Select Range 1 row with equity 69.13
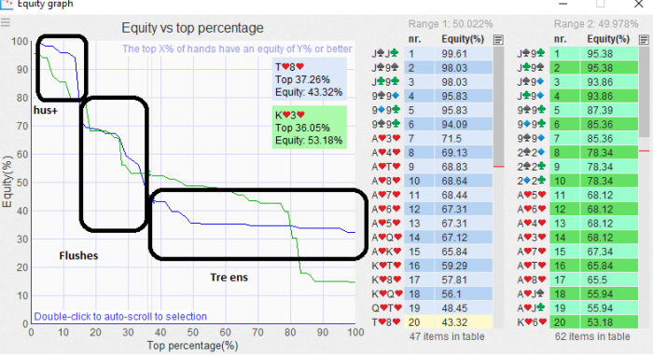 pyautogui.click(x=431, y=153)
